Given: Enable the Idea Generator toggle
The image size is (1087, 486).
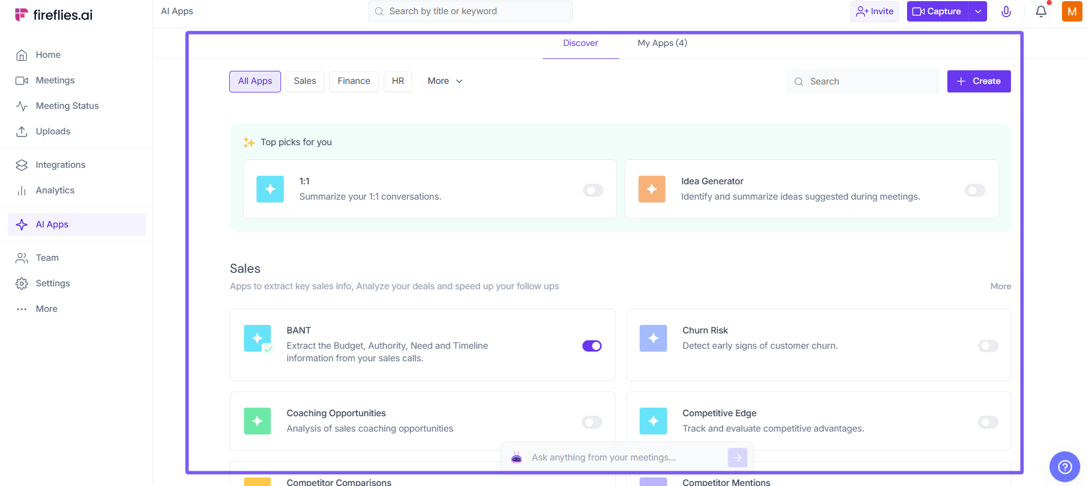Looking at the screenshot, I should [x=975, y=191].
